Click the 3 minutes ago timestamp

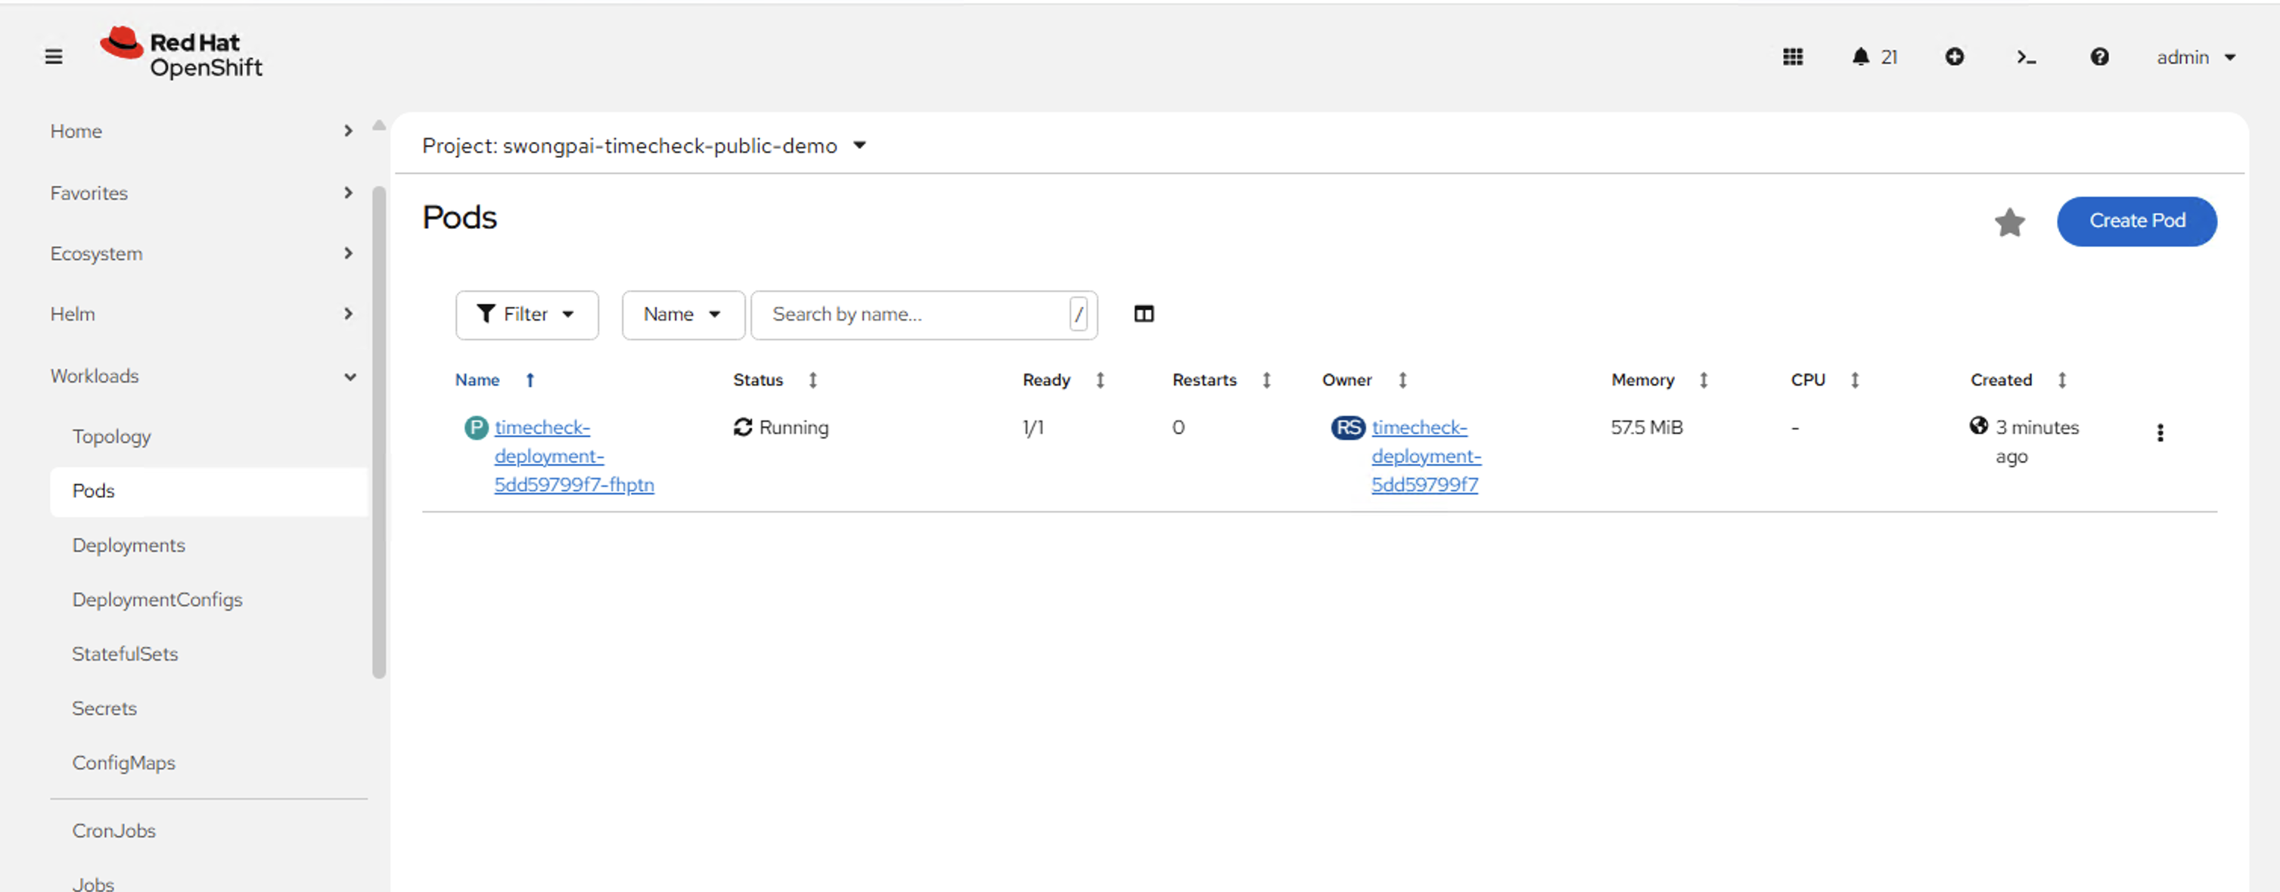click(2036, 442)
